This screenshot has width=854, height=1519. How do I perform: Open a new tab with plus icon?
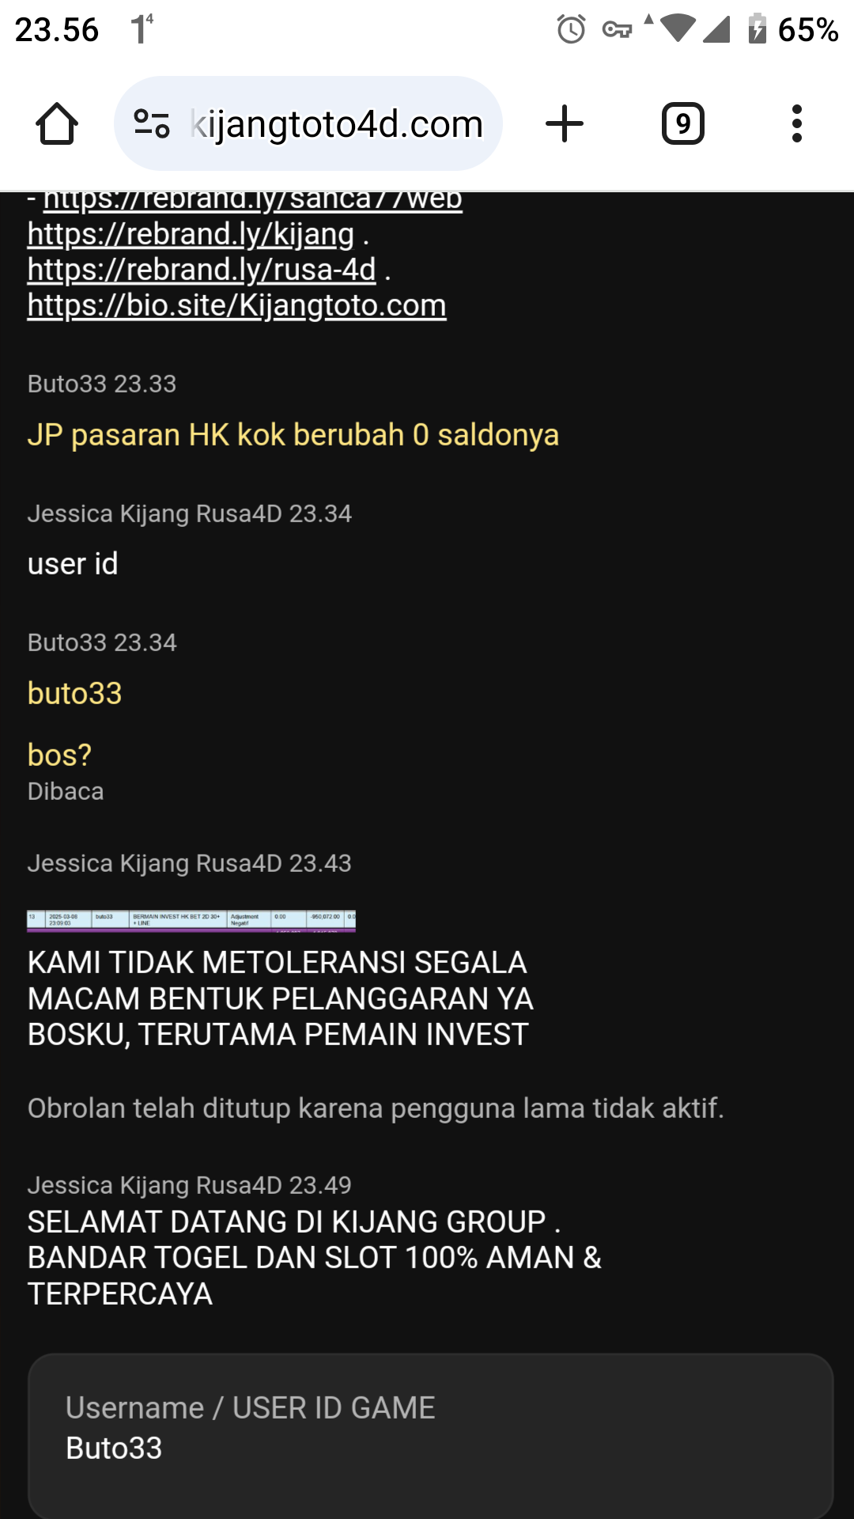[x=565, y=124]
